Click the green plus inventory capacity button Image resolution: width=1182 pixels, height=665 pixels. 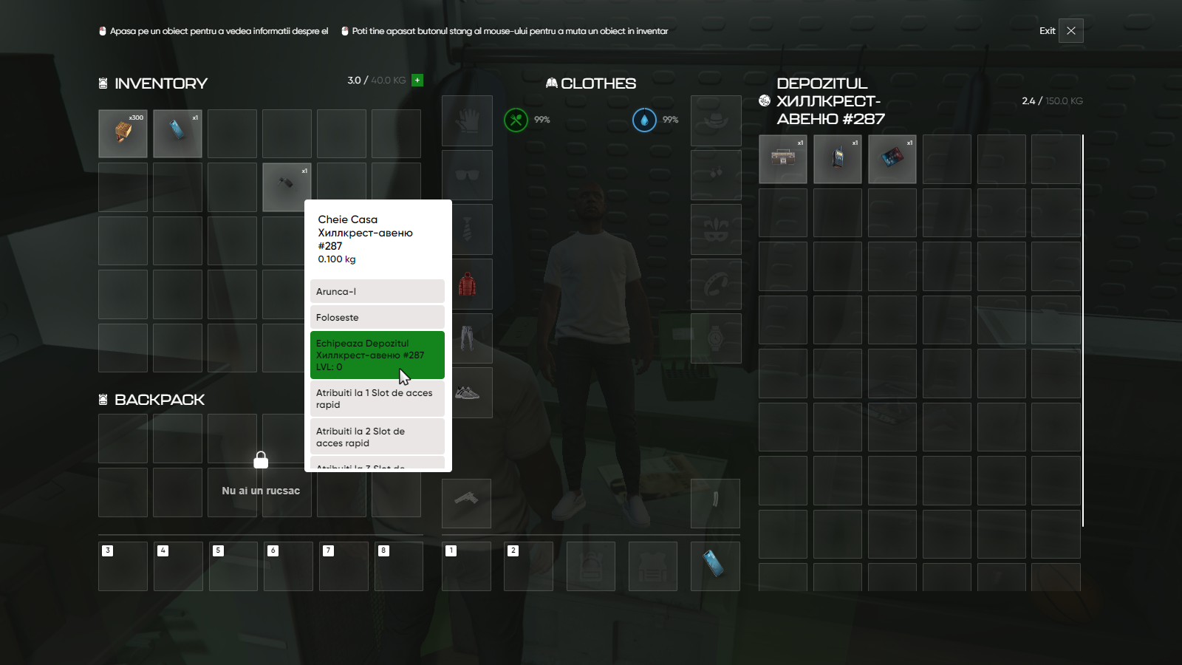tap(417, 80)
